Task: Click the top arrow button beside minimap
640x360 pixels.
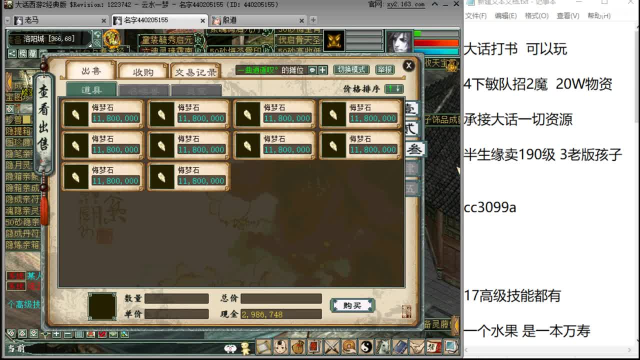Action: coord(97,34)
